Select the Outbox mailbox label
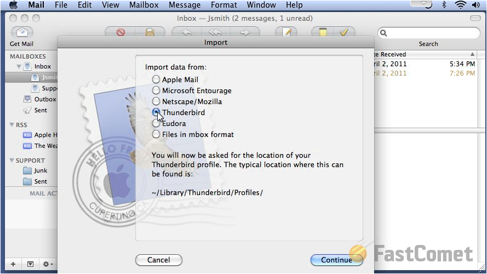Image resolution: width=487 pixels, height=274 pixels. click(45, 99)
